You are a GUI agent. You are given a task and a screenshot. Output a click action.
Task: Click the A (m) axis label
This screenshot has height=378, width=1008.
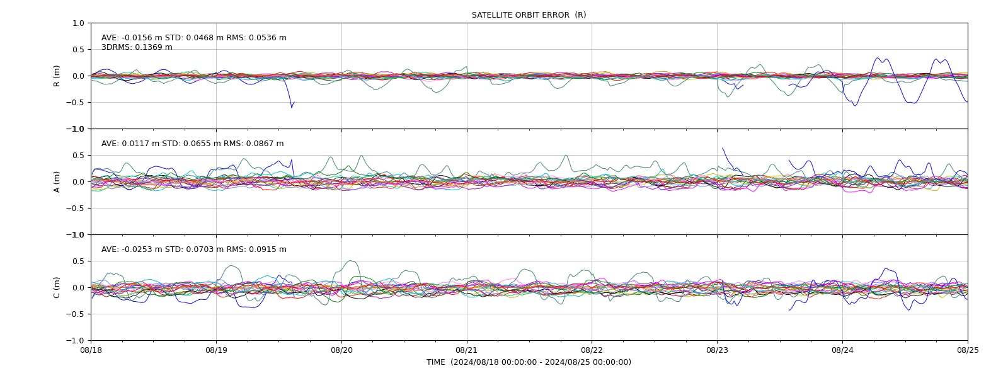[x=57, y=181]
